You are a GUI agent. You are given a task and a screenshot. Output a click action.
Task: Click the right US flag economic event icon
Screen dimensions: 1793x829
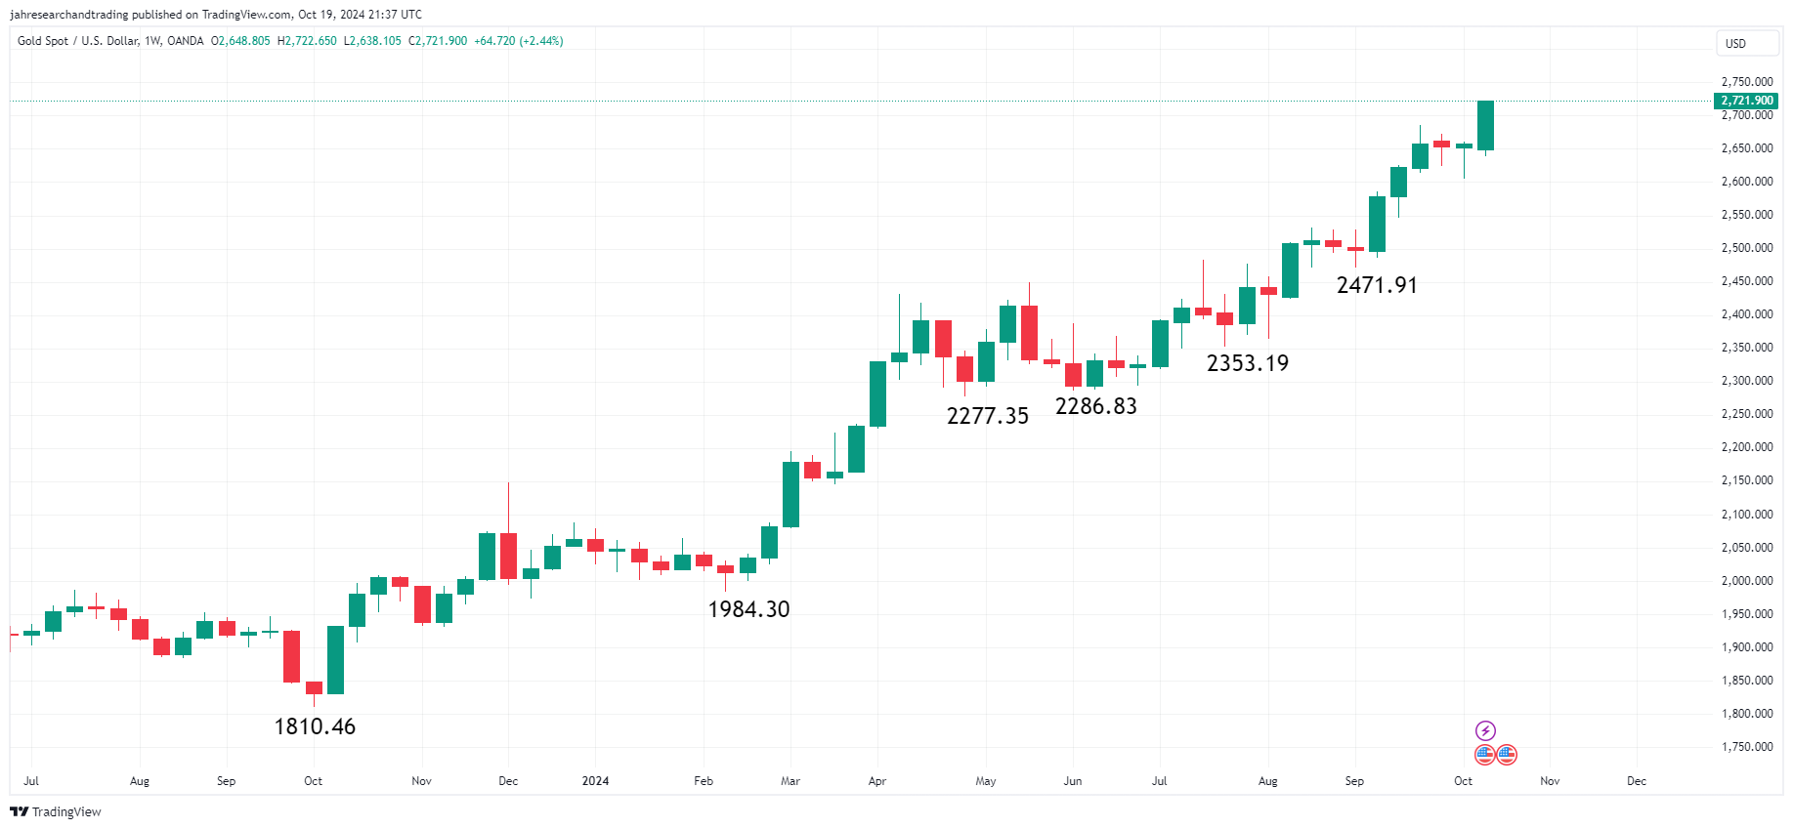[1507, 754]
